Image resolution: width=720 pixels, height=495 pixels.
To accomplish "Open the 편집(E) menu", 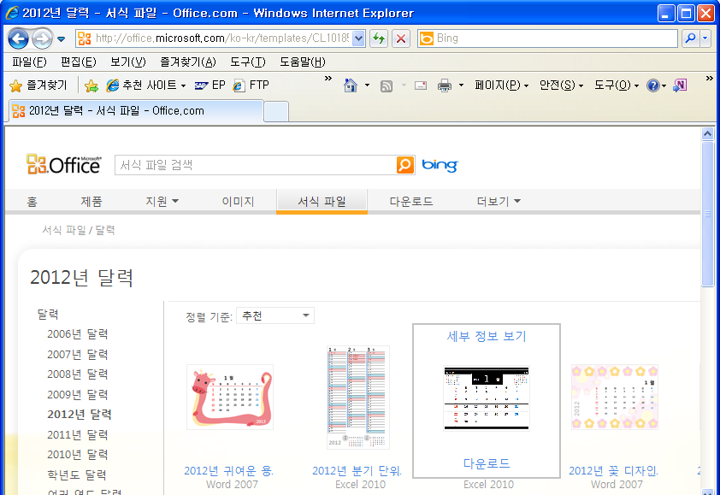I will click(79, 62).
